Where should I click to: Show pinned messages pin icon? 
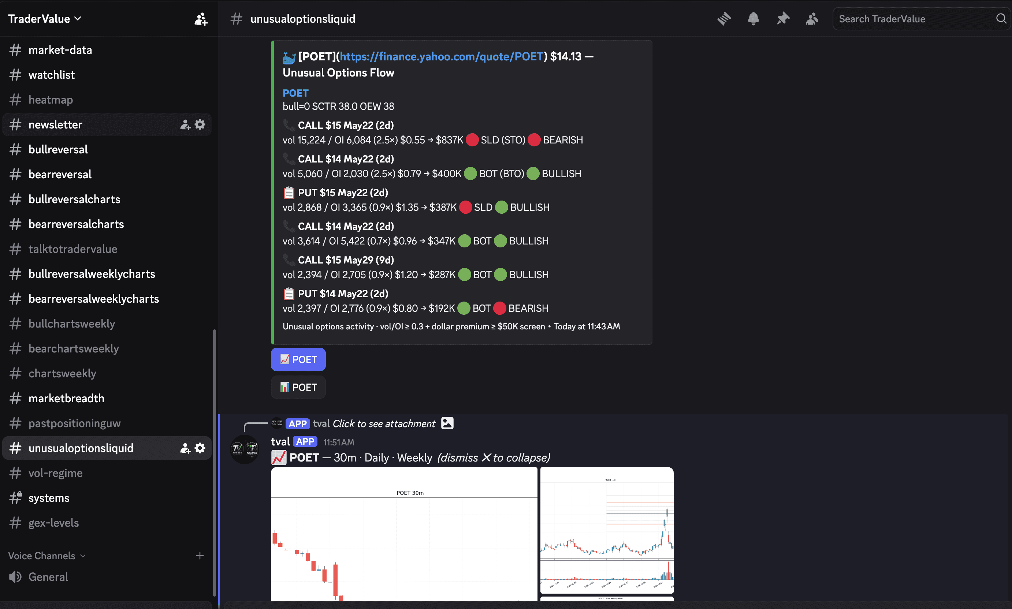click(x=783, y=18)
